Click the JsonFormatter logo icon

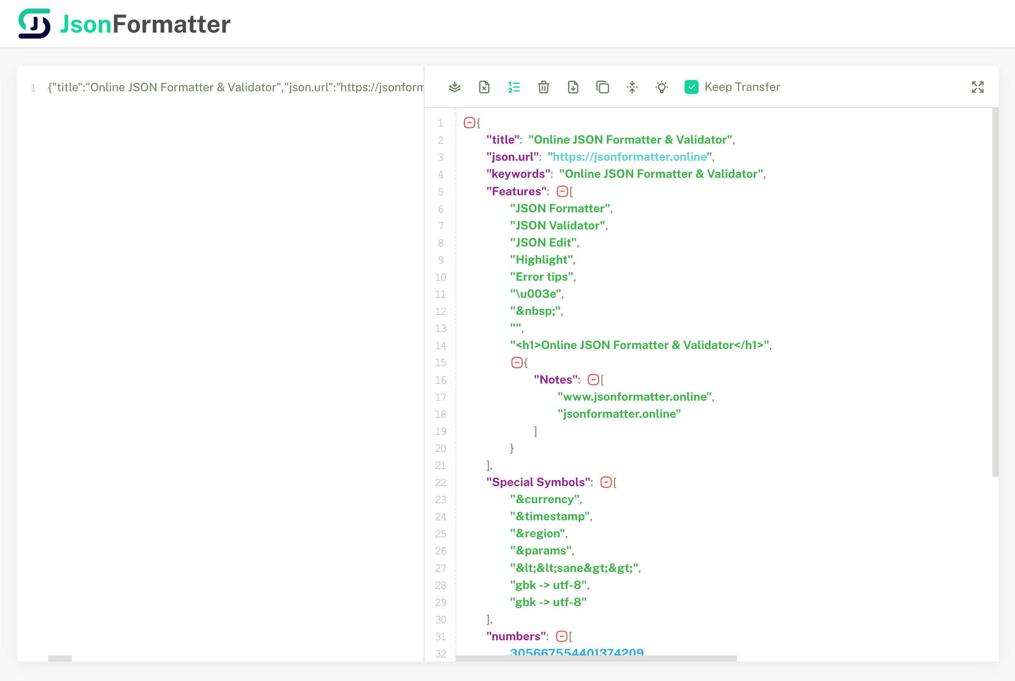coord(34,23)
